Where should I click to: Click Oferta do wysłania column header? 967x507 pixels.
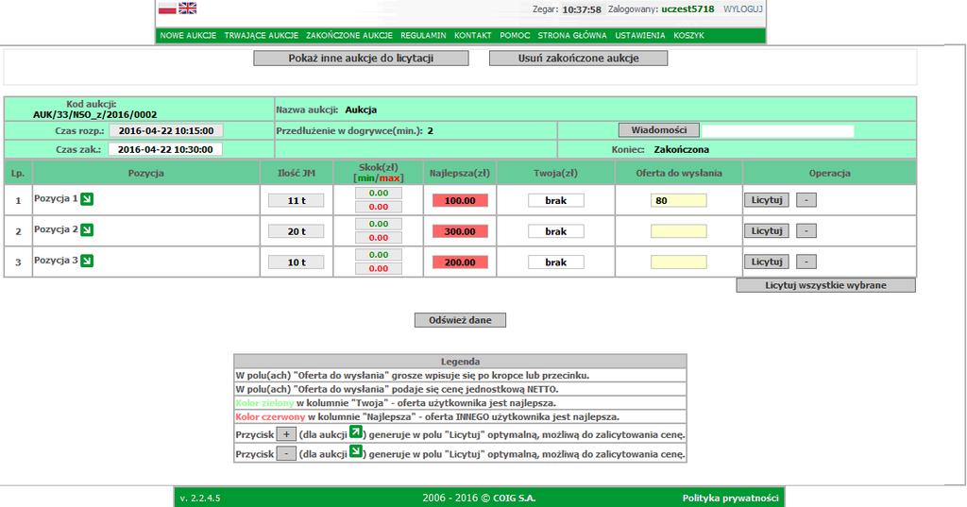click(678, 174)
